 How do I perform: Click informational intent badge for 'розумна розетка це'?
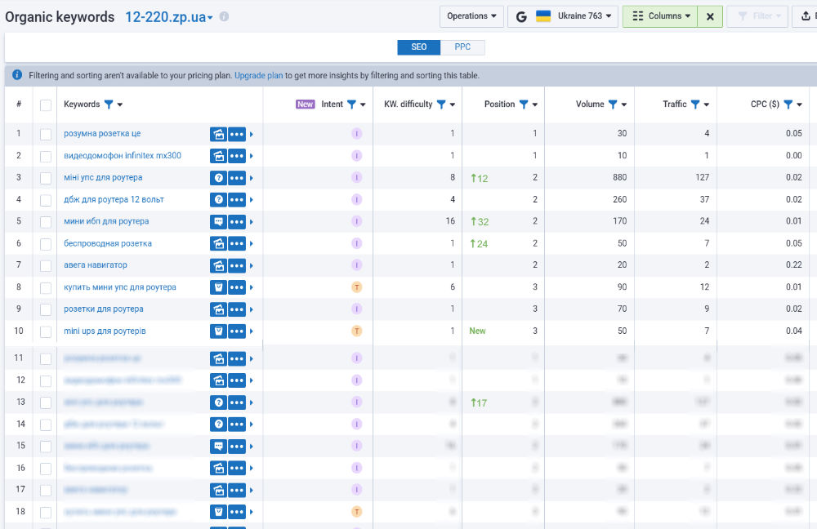(x=356, y=134)
